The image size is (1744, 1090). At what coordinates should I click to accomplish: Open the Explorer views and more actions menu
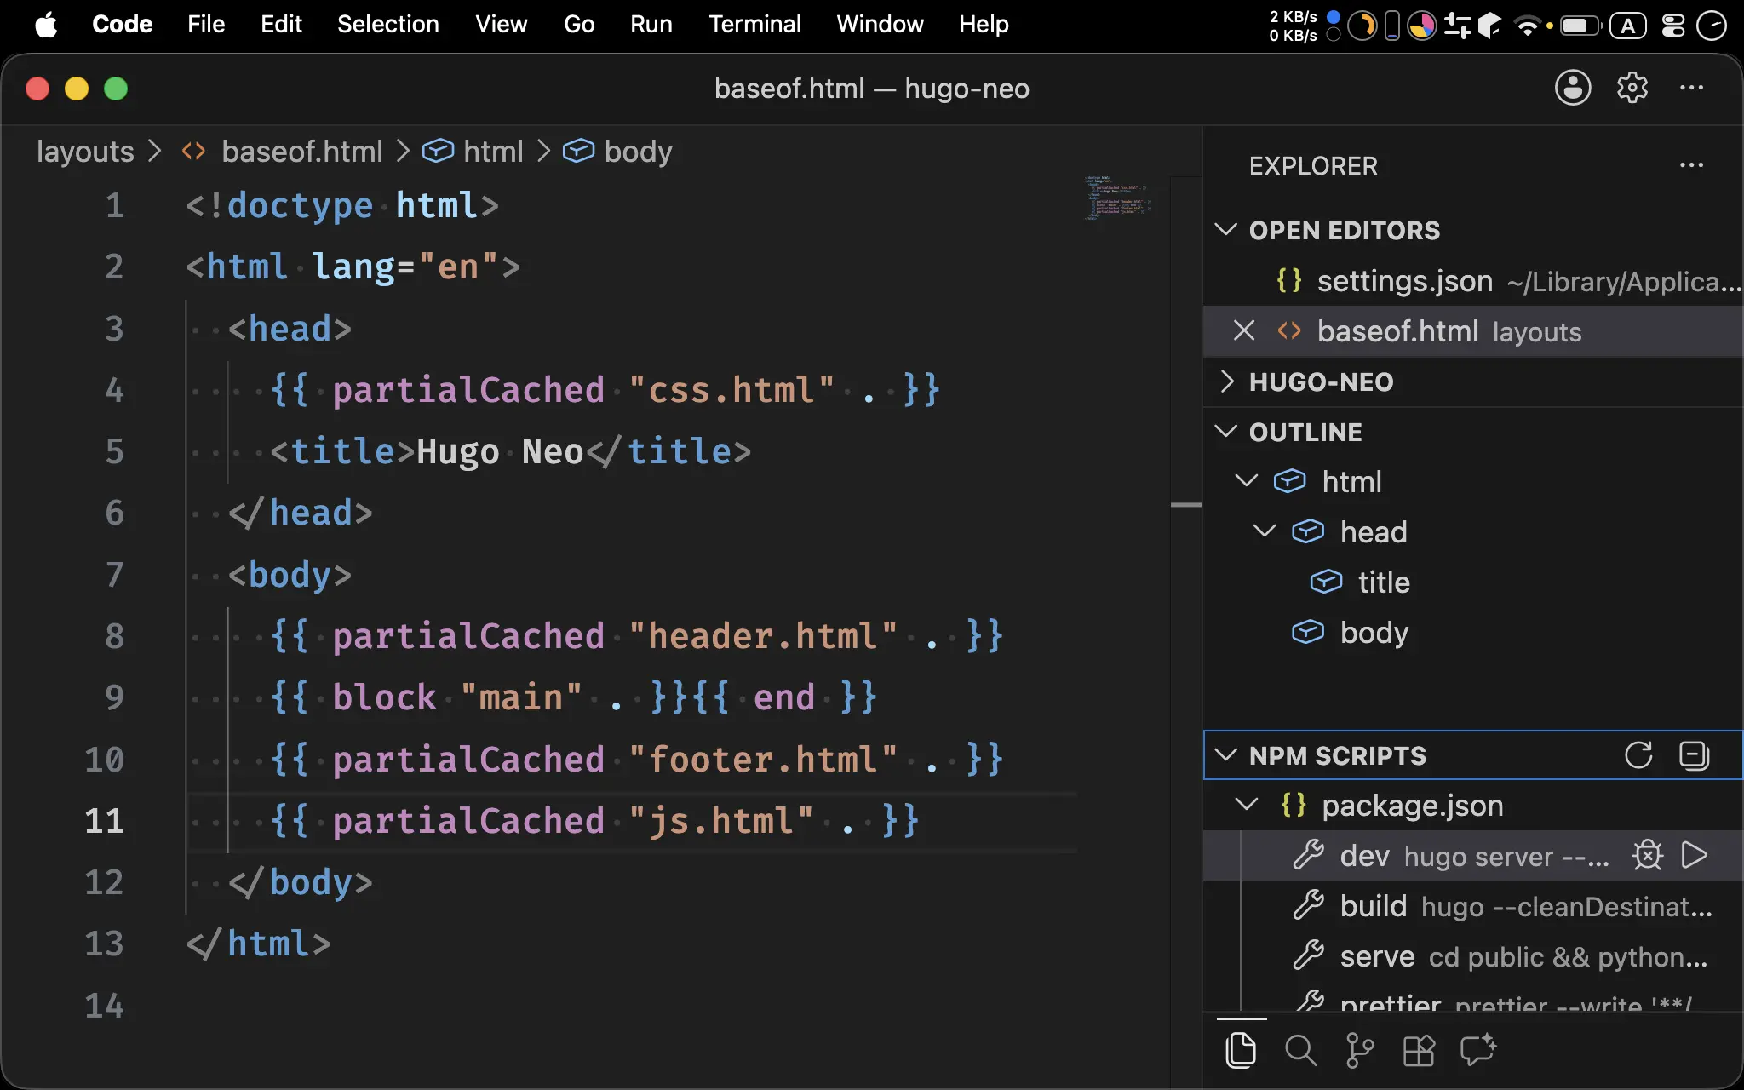coord(1691,165)
